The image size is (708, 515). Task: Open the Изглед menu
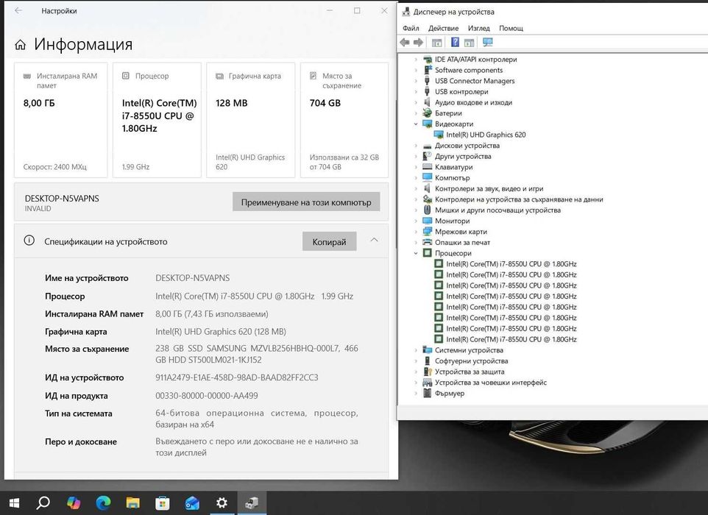point(478,28)
